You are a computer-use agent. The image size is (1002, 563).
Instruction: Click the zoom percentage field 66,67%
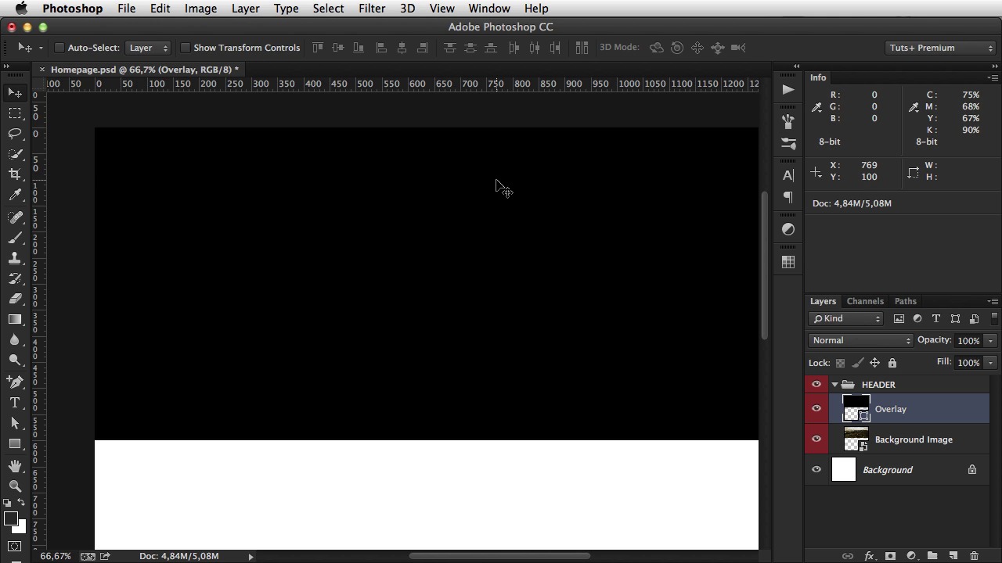click(56, 556)
